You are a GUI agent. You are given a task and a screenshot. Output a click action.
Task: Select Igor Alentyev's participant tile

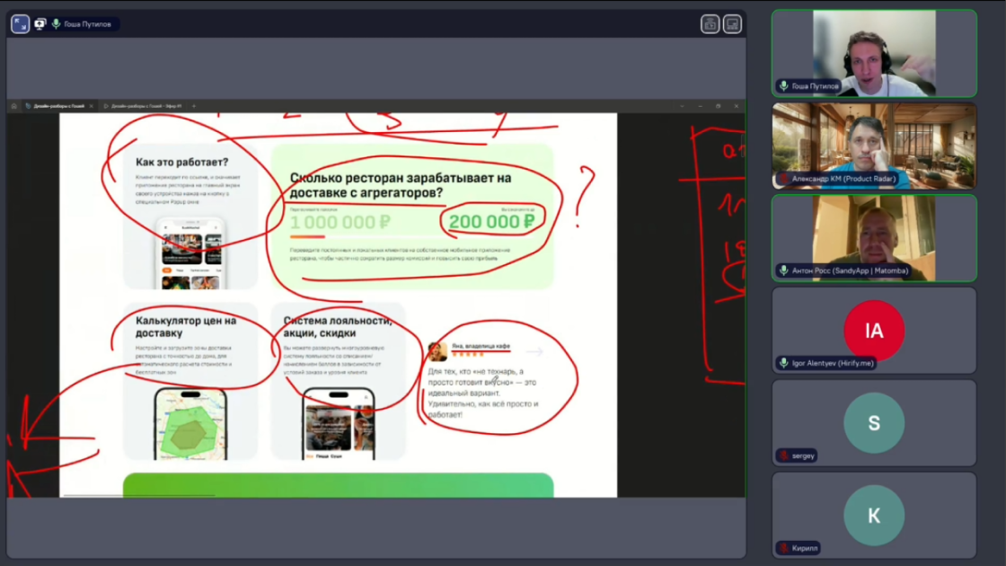[874, 331]
